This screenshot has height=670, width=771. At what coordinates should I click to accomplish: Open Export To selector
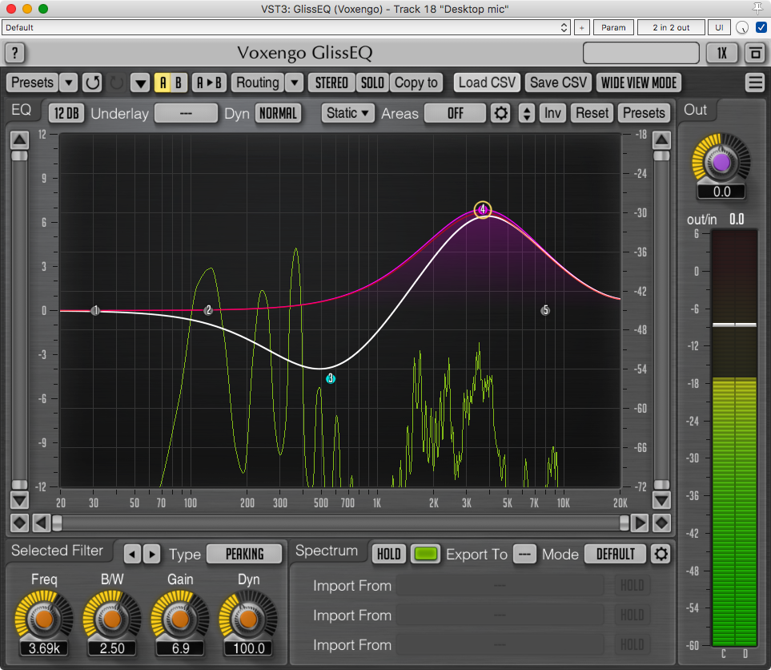pyautogui.click(x=524, y=554)
